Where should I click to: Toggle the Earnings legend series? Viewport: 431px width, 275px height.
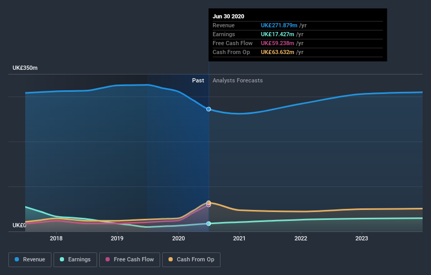(75, 260)
